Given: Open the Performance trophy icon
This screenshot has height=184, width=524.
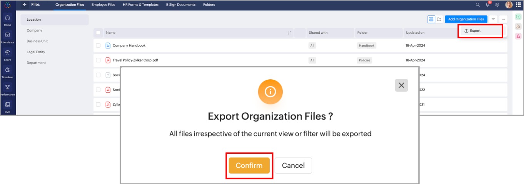Looking at the screenshot, I should tap(7, 87).
